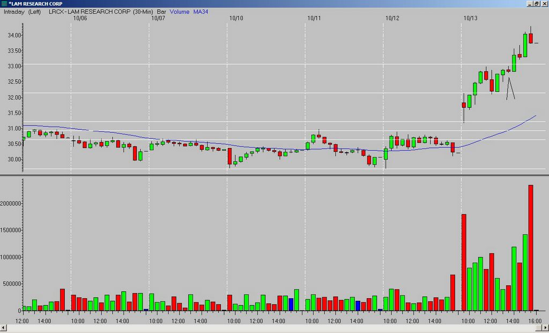Minimize the LAM RESEARCH CORP chart window

530,4
